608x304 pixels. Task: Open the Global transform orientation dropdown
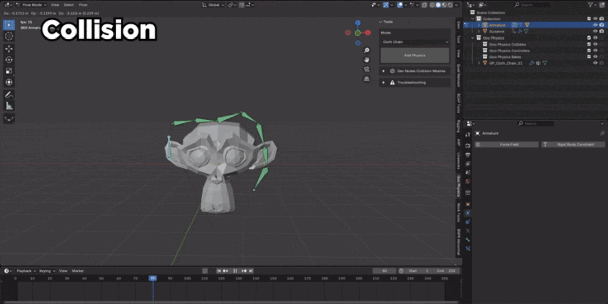click(212, 5)
